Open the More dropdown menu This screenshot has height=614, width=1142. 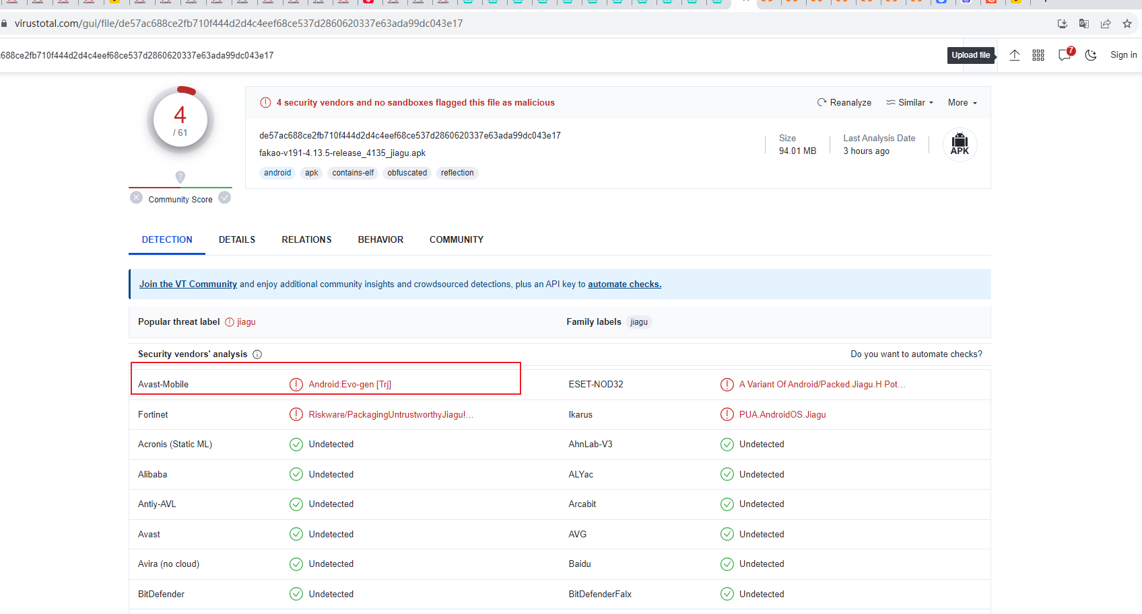[962, 103]
